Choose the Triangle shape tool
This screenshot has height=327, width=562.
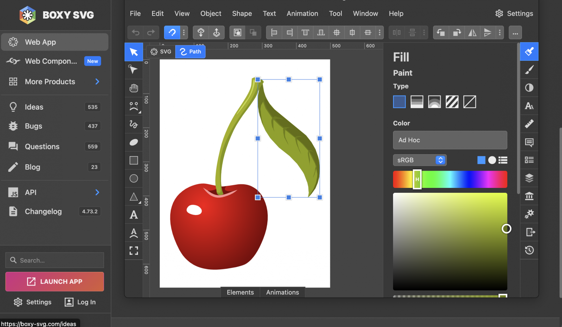[x=133, y=197]
